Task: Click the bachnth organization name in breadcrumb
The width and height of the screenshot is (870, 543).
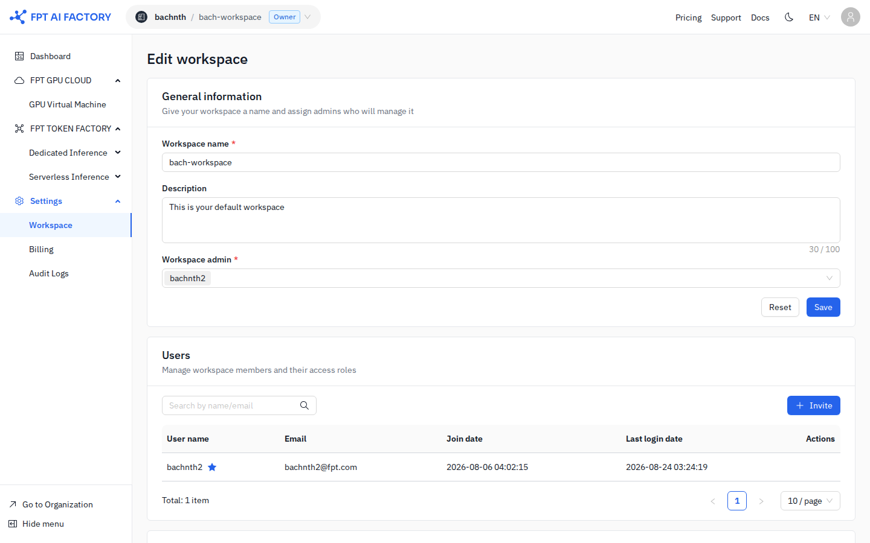Action: (x=170, y=17)
